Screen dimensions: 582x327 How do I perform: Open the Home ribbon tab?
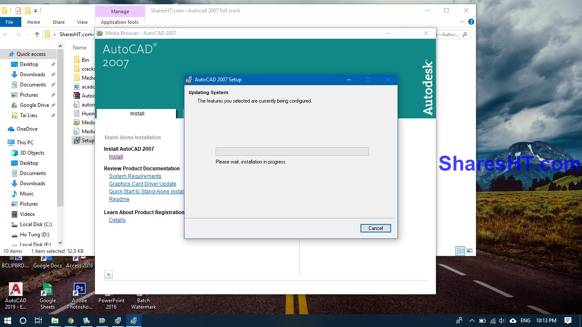coord(34,22)
